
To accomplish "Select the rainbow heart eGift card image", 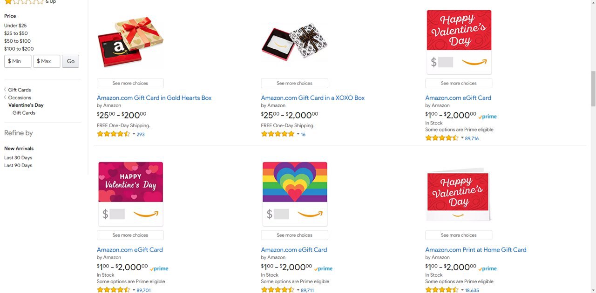I will (x=295, y=193).
